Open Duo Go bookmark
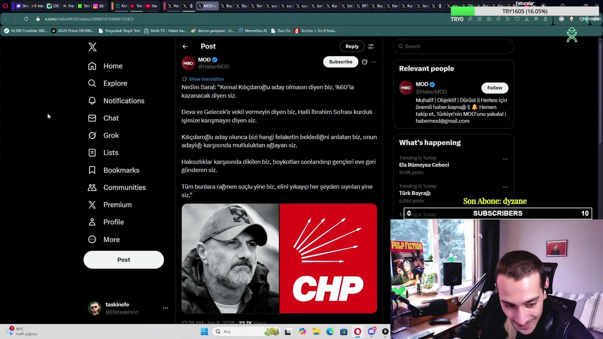The image size is (603, 339). [281, 31]
